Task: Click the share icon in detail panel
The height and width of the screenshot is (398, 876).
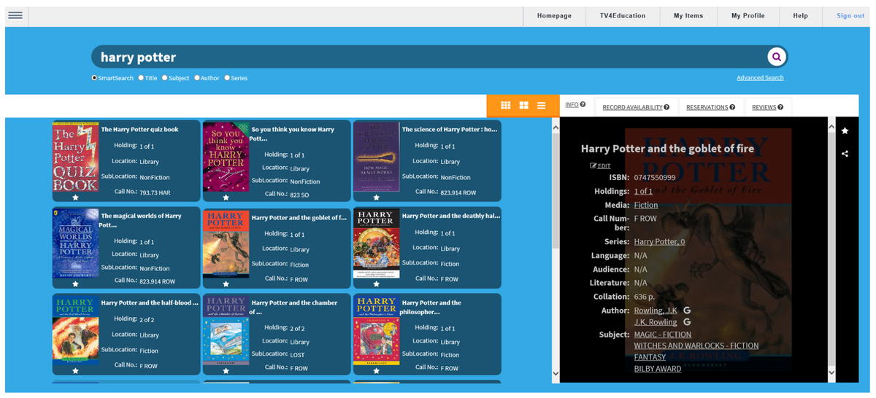Action: click(x=845, y=154)
